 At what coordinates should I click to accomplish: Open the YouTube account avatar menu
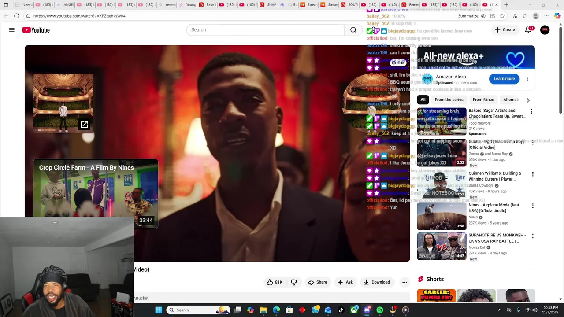point(545,30)
